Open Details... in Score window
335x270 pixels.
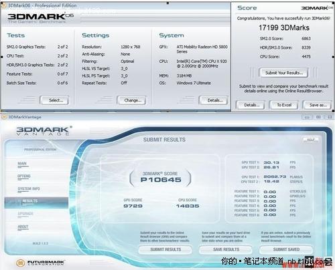click(x=250, y=105)
